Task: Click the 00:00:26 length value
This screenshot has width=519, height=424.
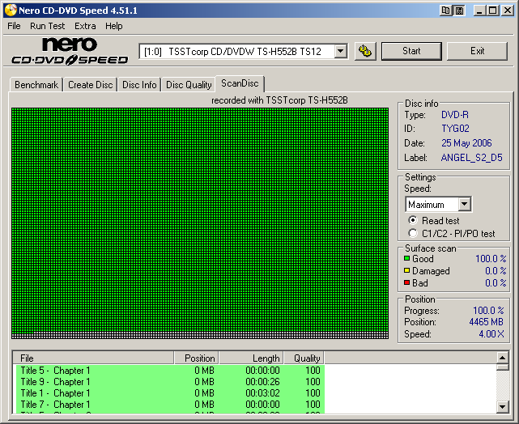Action: coord(262,382)
